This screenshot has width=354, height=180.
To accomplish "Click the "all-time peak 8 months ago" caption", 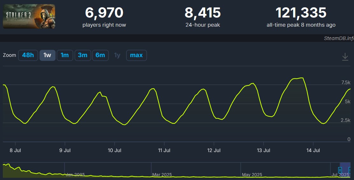I will coord(301,25).
